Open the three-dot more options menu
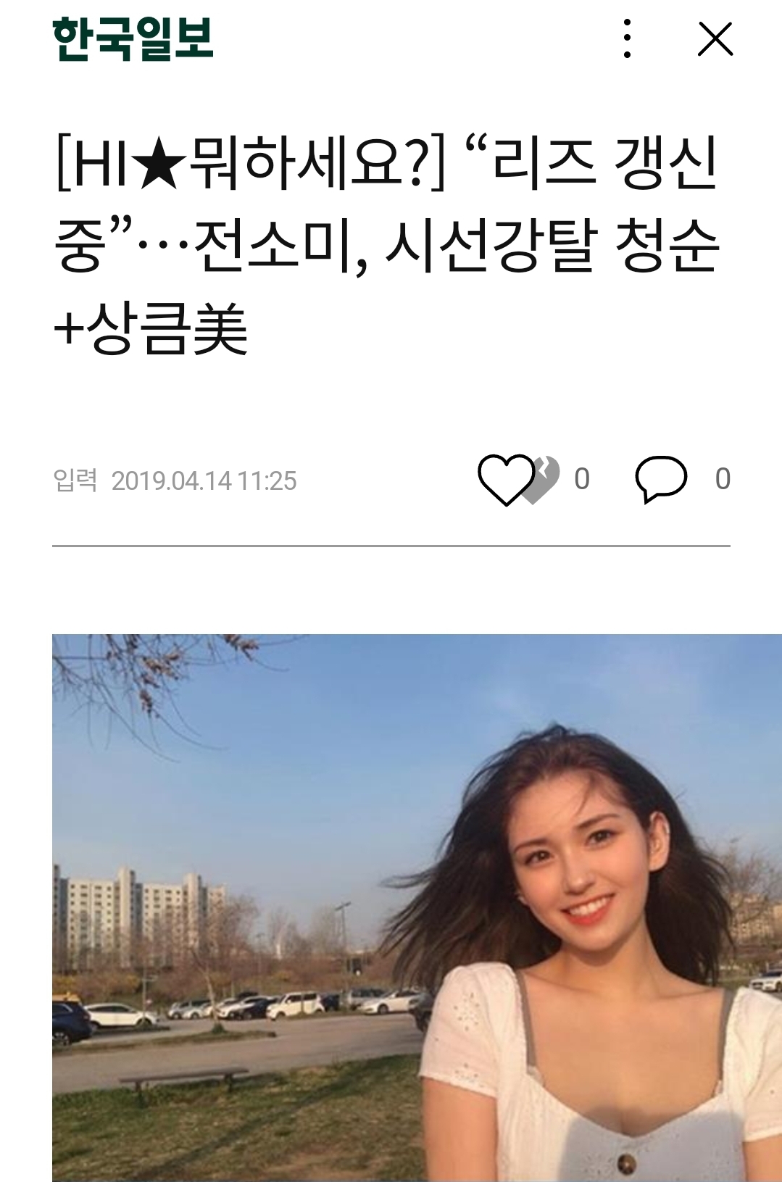This screenshot has width=782, height=1182. (628, 38)
